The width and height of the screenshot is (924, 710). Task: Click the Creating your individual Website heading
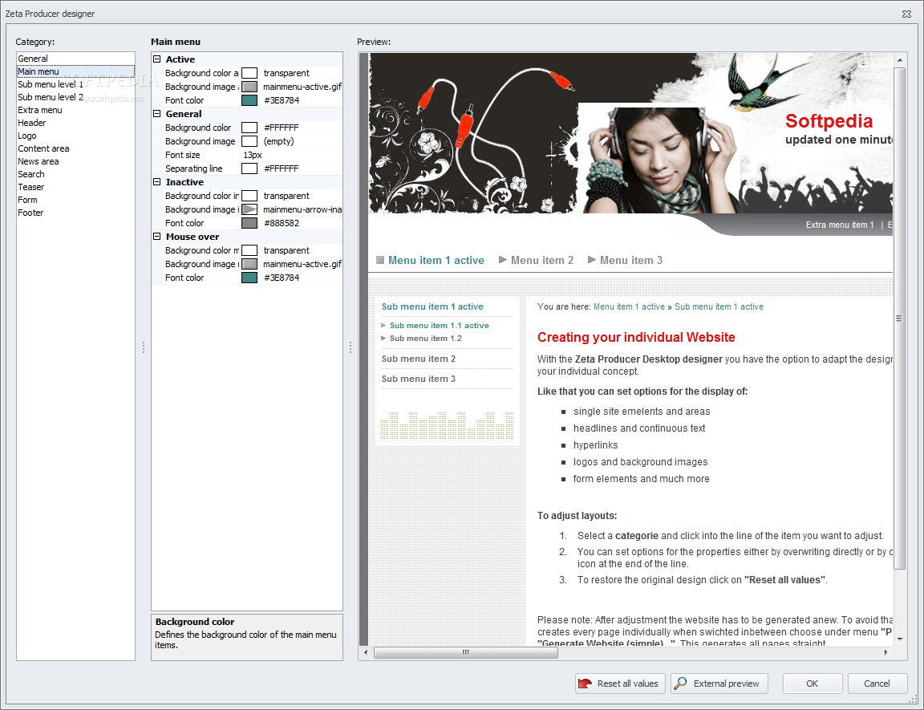coord(636,337)
